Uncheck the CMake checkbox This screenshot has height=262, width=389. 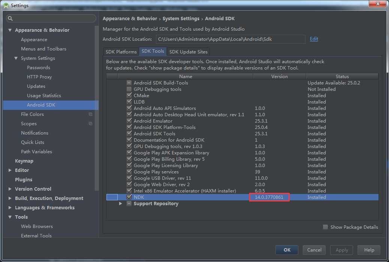(x=129, y=95)
